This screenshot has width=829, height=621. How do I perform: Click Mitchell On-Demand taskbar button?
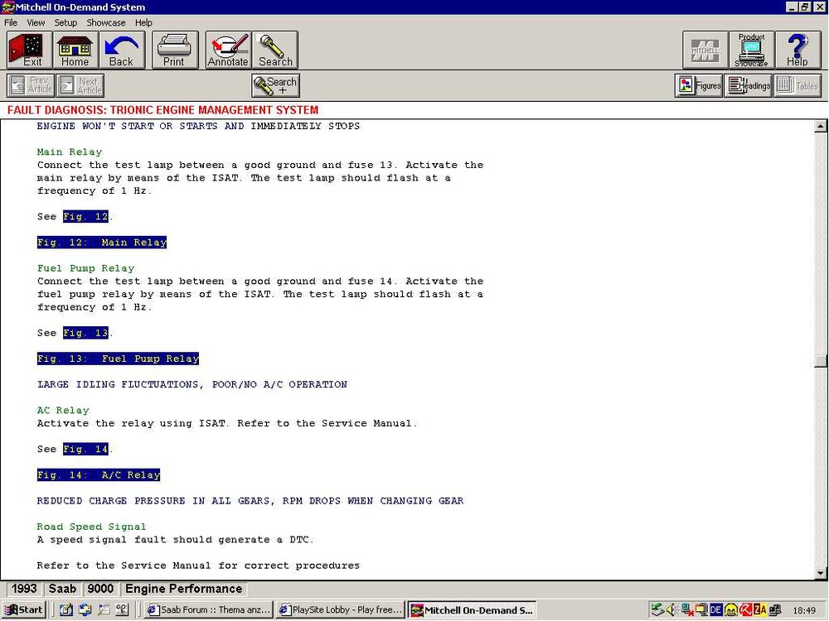click(x=473, y=610)
